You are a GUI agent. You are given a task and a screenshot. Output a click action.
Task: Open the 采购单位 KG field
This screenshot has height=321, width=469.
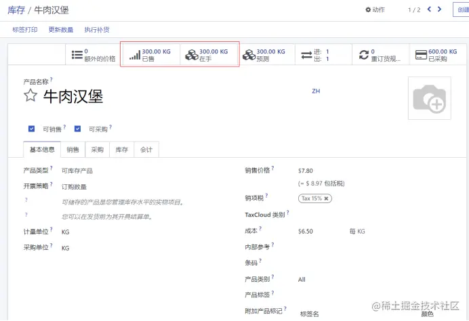pos(65,248)
